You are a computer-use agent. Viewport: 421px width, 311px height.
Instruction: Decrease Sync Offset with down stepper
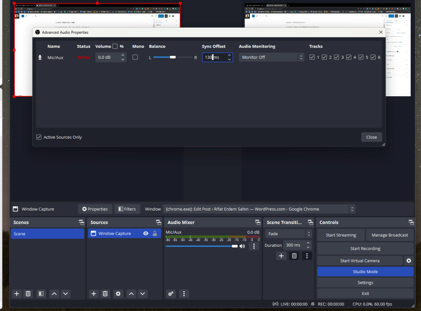click(229, 60)
